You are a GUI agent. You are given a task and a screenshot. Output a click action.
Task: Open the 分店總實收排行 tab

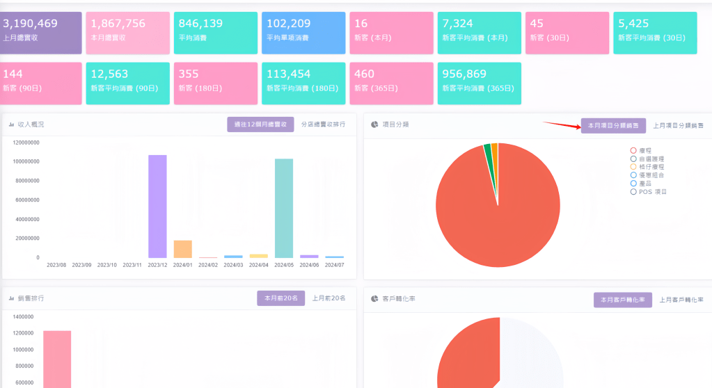click(x=324, y=124)
